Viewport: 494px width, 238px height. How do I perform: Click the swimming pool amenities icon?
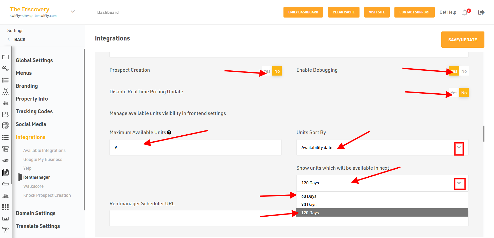point(5,92)
